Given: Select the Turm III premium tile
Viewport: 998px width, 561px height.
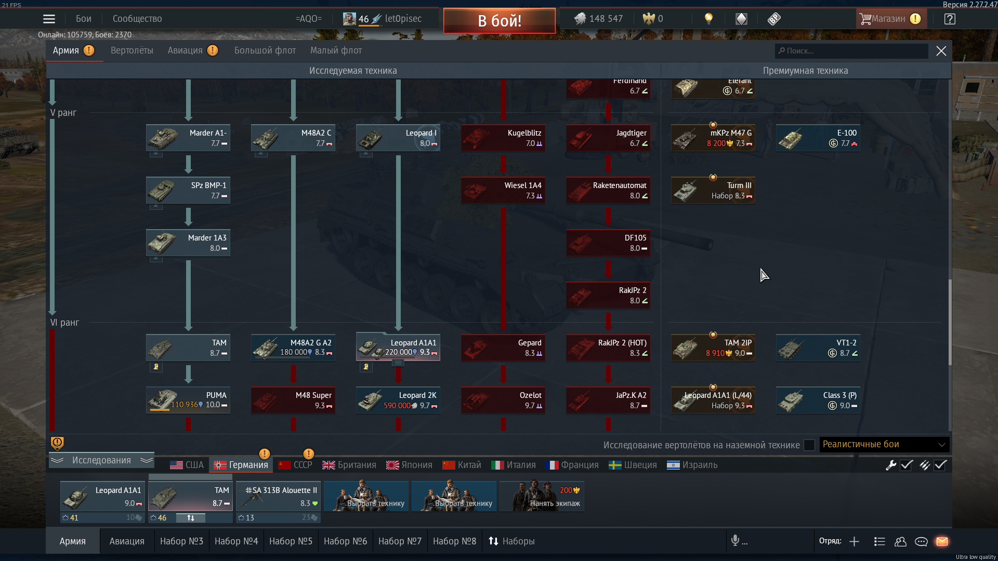Looking at the screenshot, I should point(713,190).
